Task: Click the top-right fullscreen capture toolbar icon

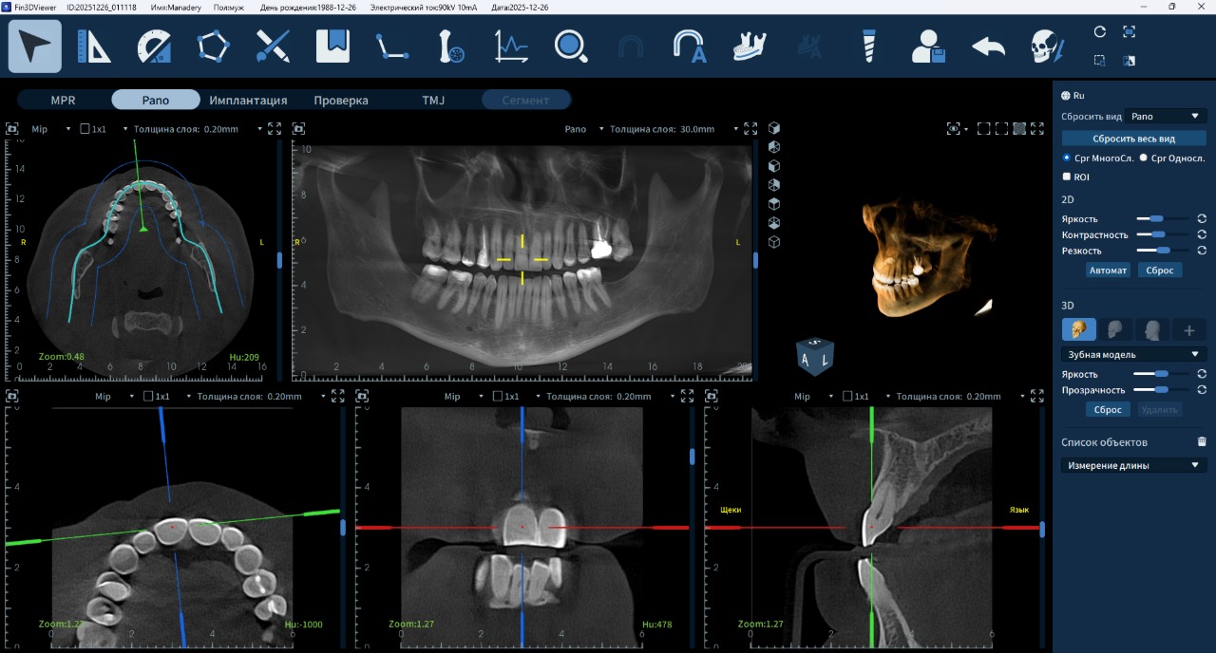Action: point(1129,31)
